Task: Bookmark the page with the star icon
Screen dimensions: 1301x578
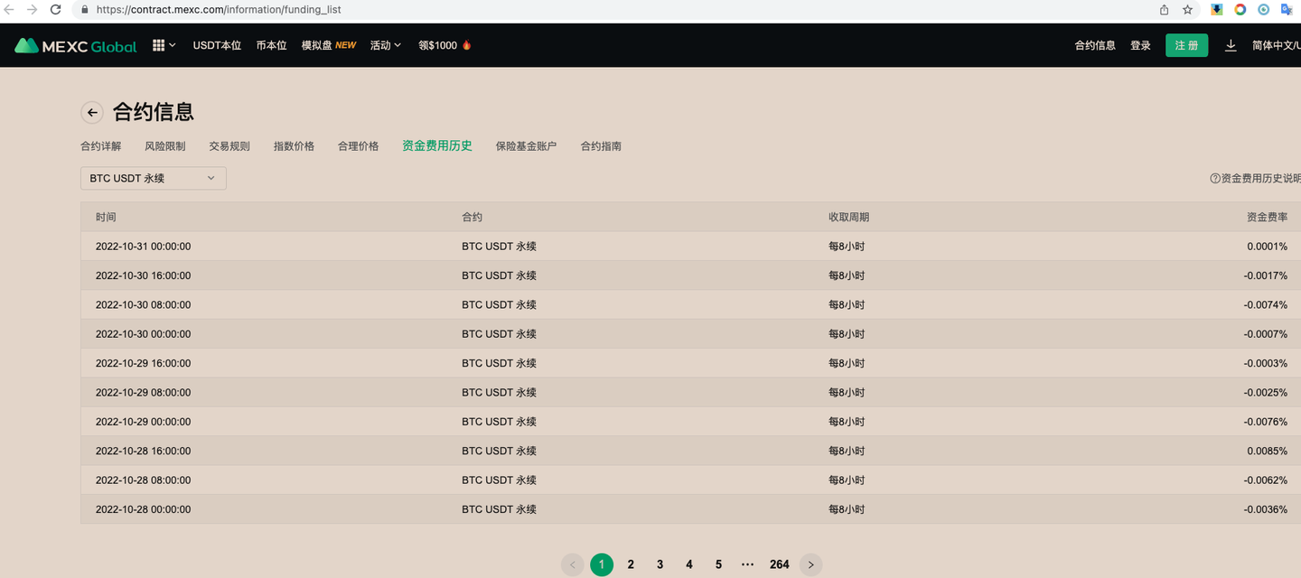Action: tap(1187, 10)
